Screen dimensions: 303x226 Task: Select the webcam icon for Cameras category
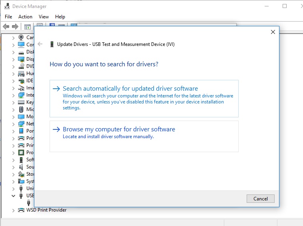click(x=21, y=38)
